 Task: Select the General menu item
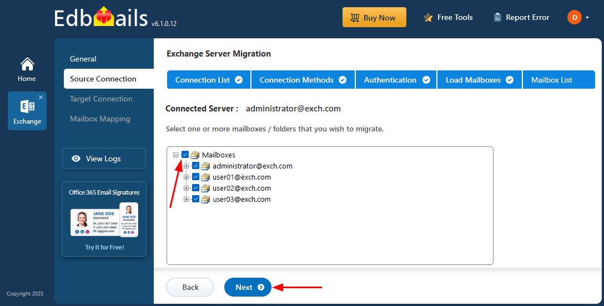click(x=83, y=59)
